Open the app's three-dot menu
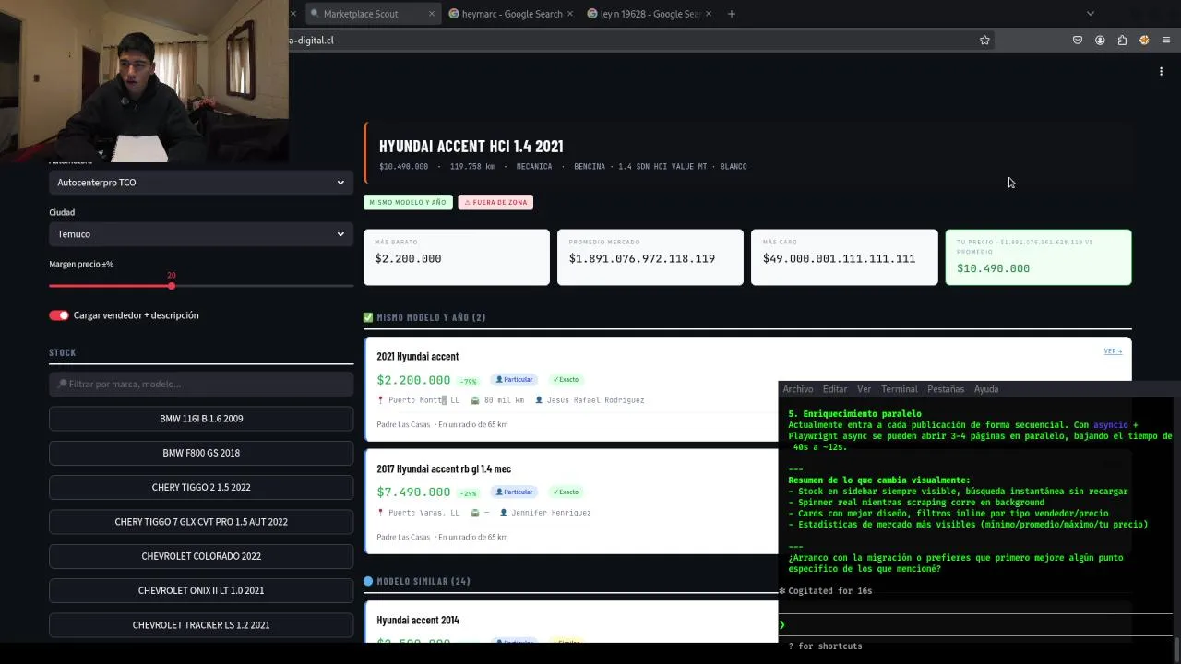 coord(1161,71)
